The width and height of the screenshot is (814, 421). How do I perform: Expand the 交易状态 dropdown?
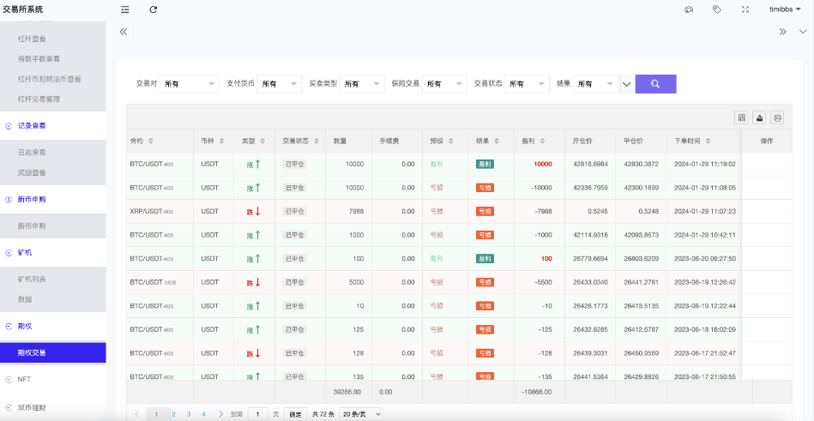pyautogui.click(x=527, y=84)
